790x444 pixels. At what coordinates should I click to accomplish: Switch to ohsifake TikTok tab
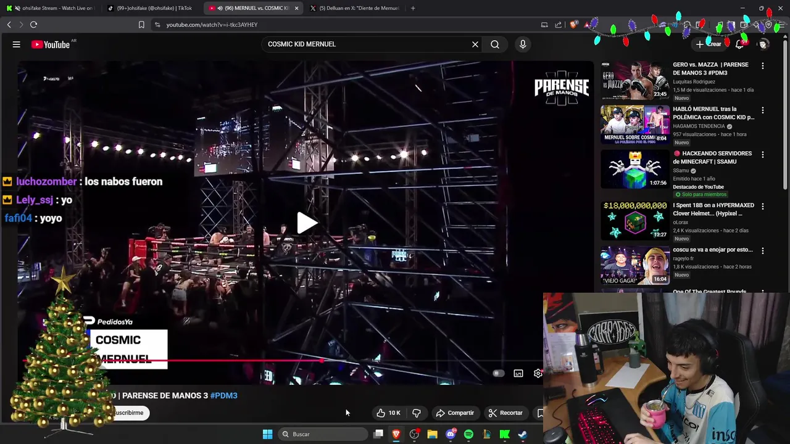(151, 8)
